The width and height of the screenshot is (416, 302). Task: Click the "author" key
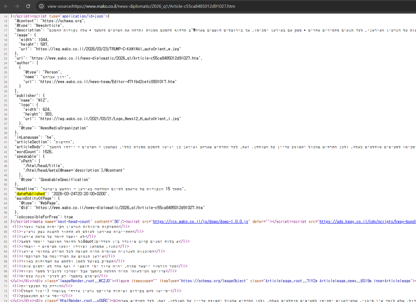(24, 63)
